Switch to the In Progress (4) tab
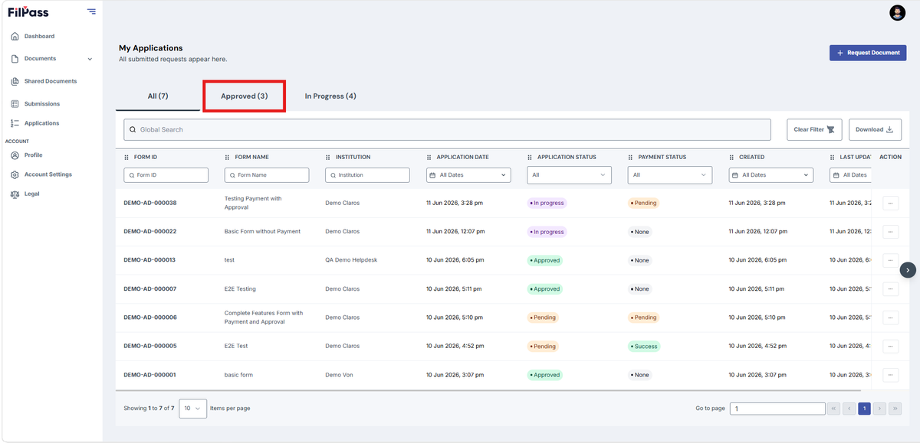Screen dimensions: 920x443 [x=330, y=96]
